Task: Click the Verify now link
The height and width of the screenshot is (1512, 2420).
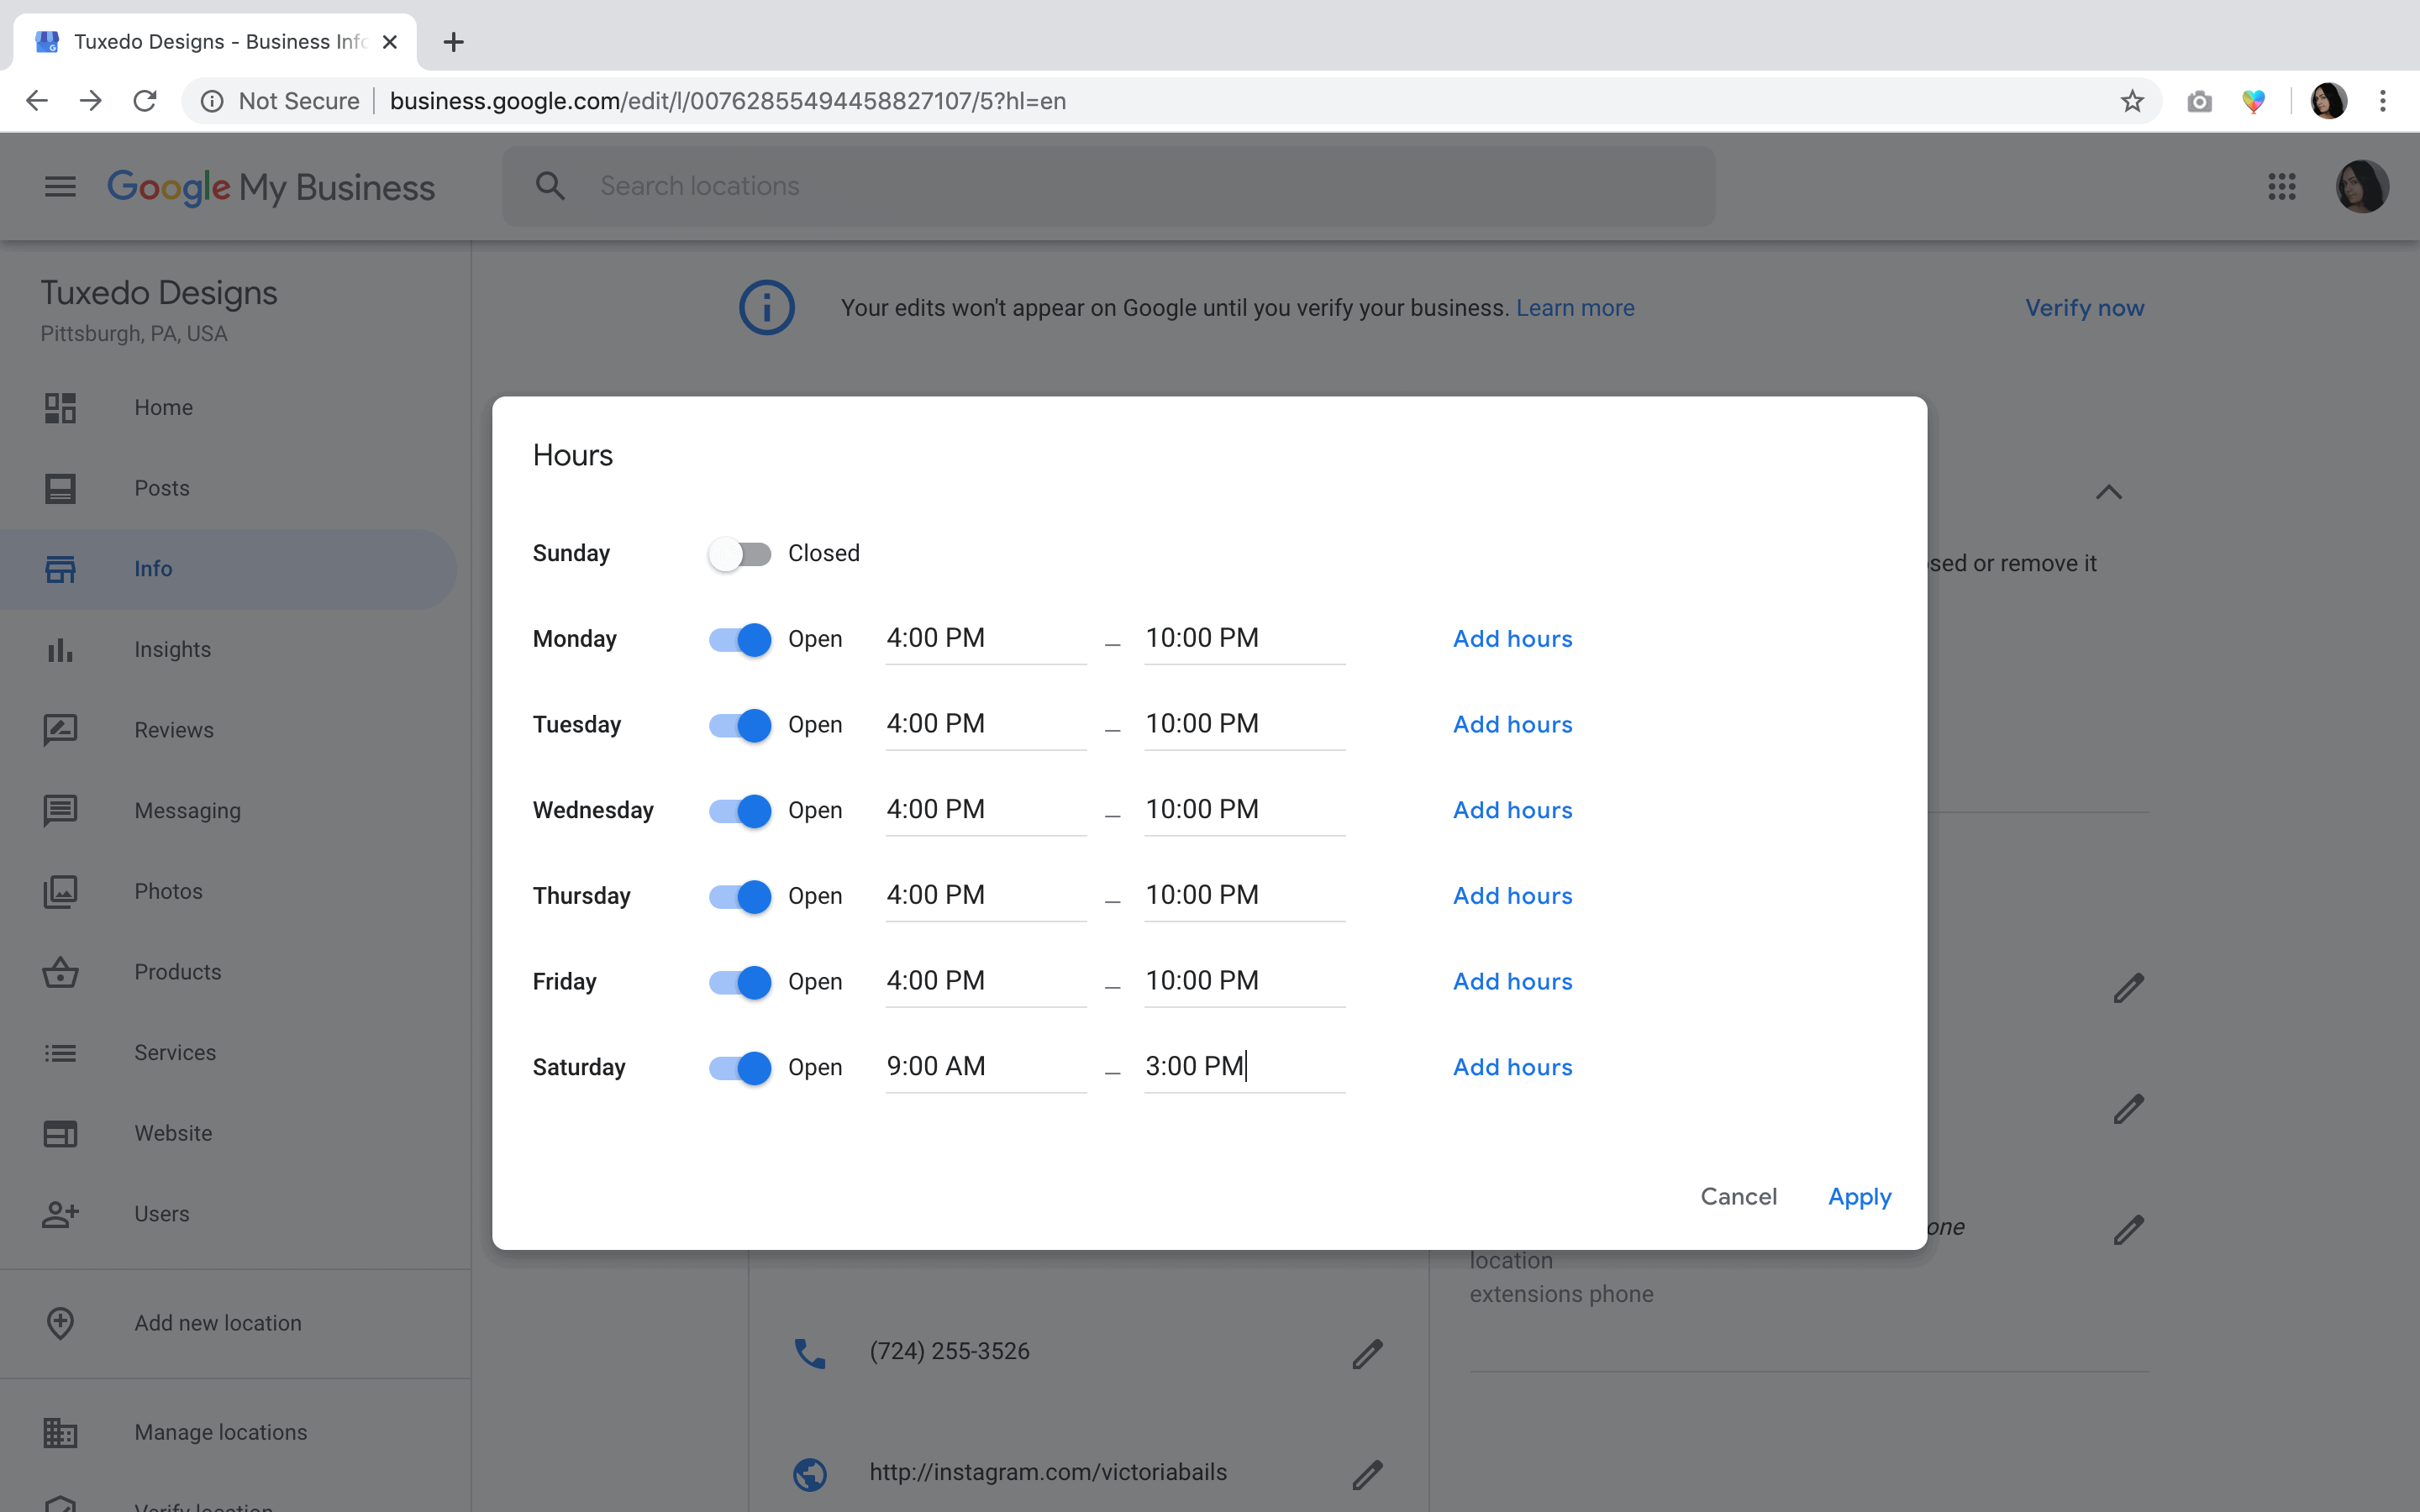Action: click(x=2084, y=308)
